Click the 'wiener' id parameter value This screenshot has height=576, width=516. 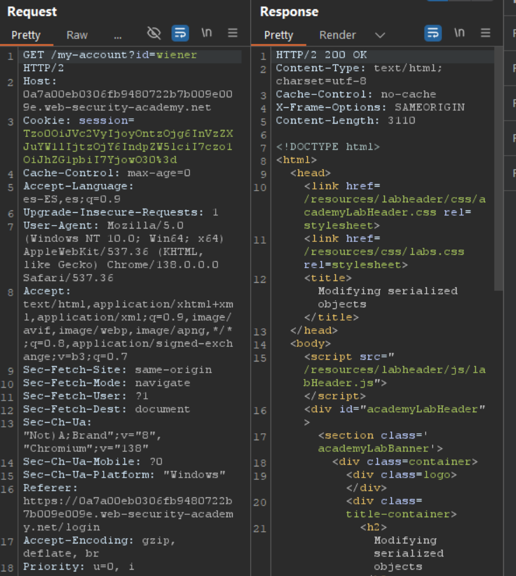[177, 55]
